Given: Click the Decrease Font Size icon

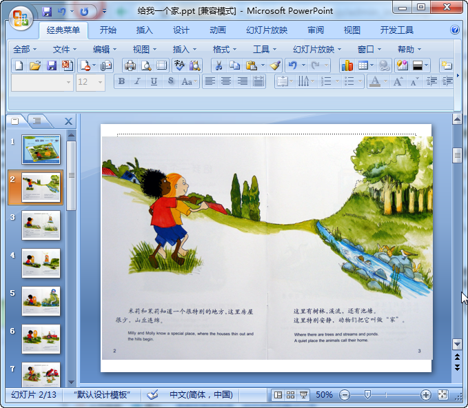Looking at the screenshot, I should (x=414, y=81).
